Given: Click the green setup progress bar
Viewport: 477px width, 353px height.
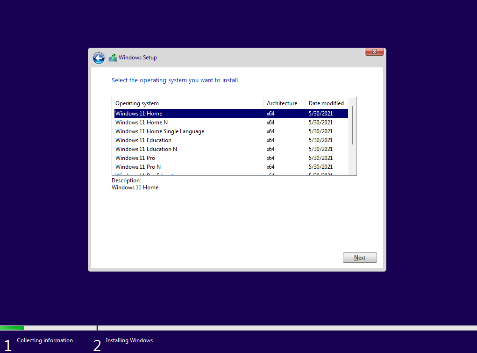Looking at the screenshot, I should coord(12,328).
